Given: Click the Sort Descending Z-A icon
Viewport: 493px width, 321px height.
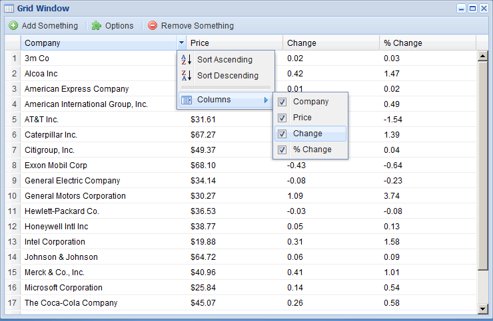Looking at the screenshot, I should coord(187,76).
